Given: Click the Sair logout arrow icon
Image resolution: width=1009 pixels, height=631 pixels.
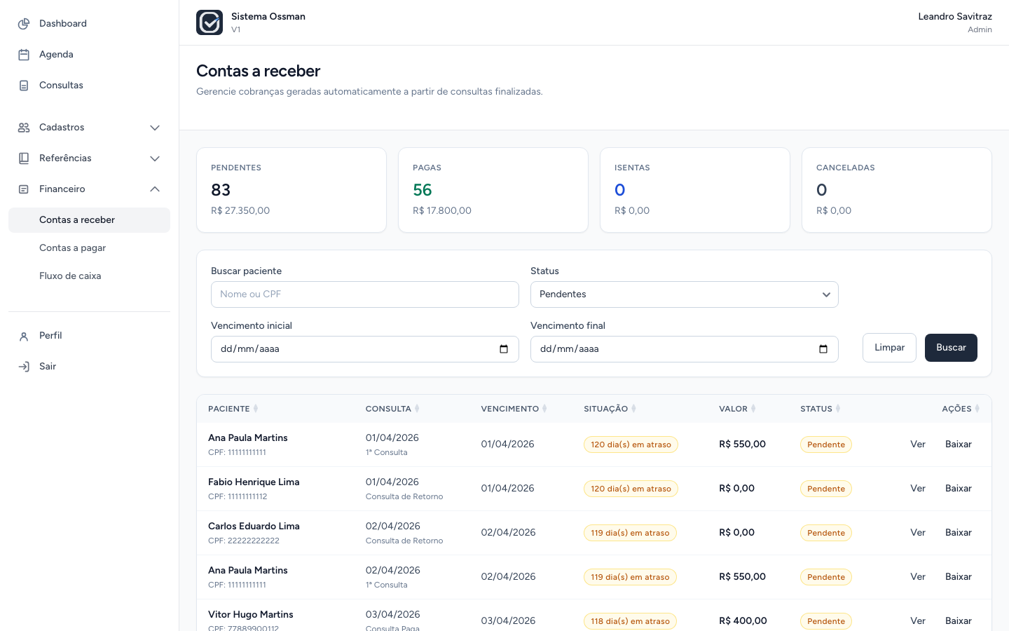Looking at the screenshot, I should (24, 367).
